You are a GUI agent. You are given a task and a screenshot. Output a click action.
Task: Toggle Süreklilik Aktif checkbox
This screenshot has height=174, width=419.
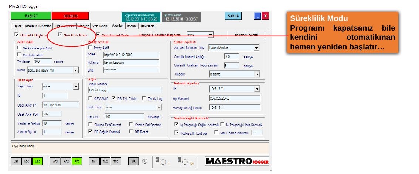coord(19,55)
